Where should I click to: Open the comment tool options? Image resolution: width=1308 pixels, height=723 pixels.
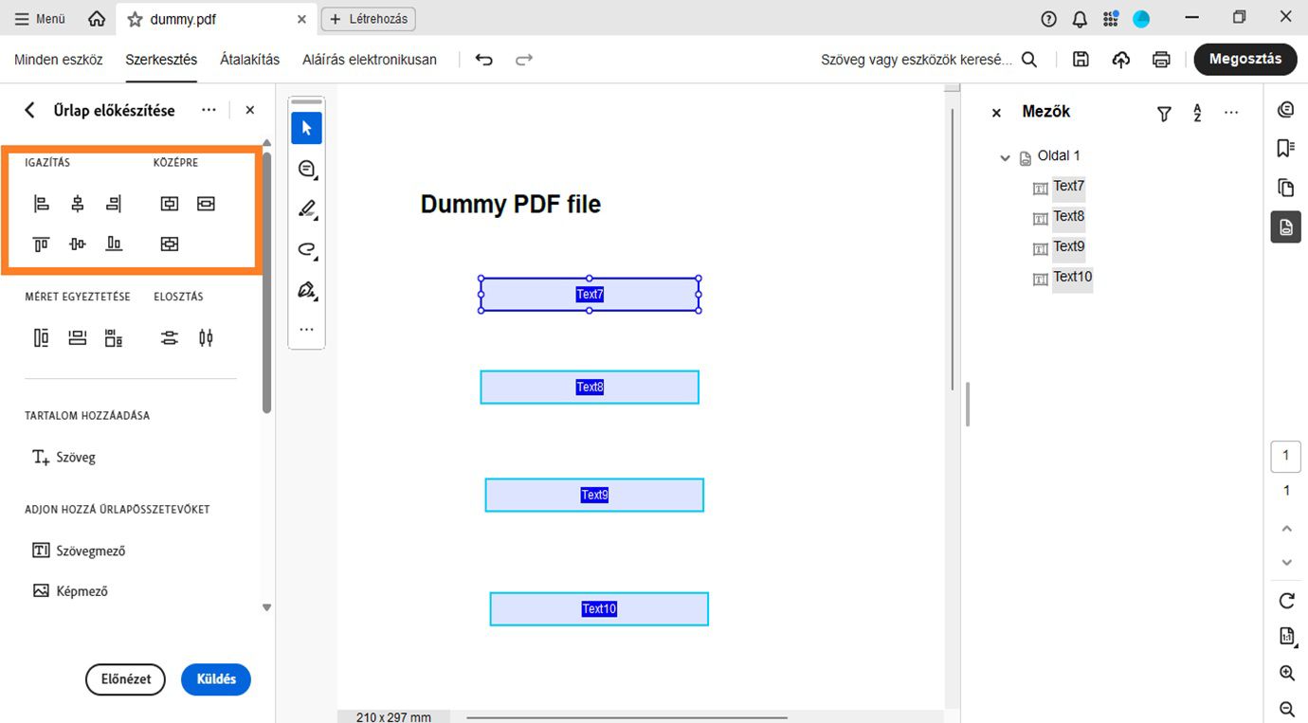coord(306,169)
